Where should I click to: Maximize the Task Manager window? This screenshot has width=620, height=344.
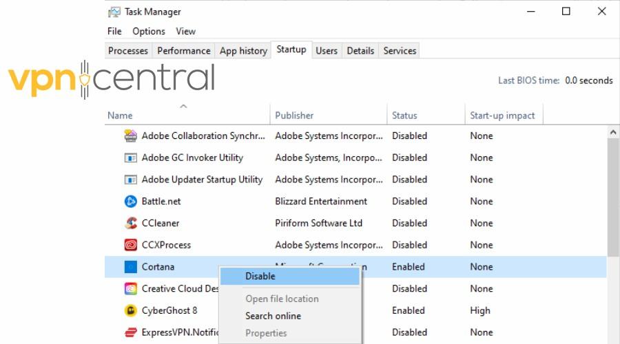click(566, 12)
